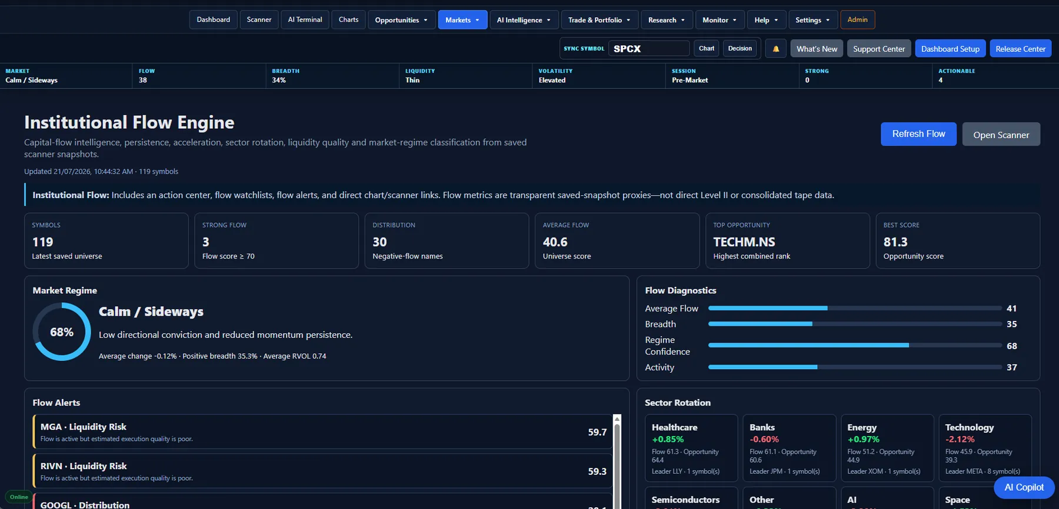Click the Chart button beside symbol
Screen dimensions: 1059x509
pos(707,49)
